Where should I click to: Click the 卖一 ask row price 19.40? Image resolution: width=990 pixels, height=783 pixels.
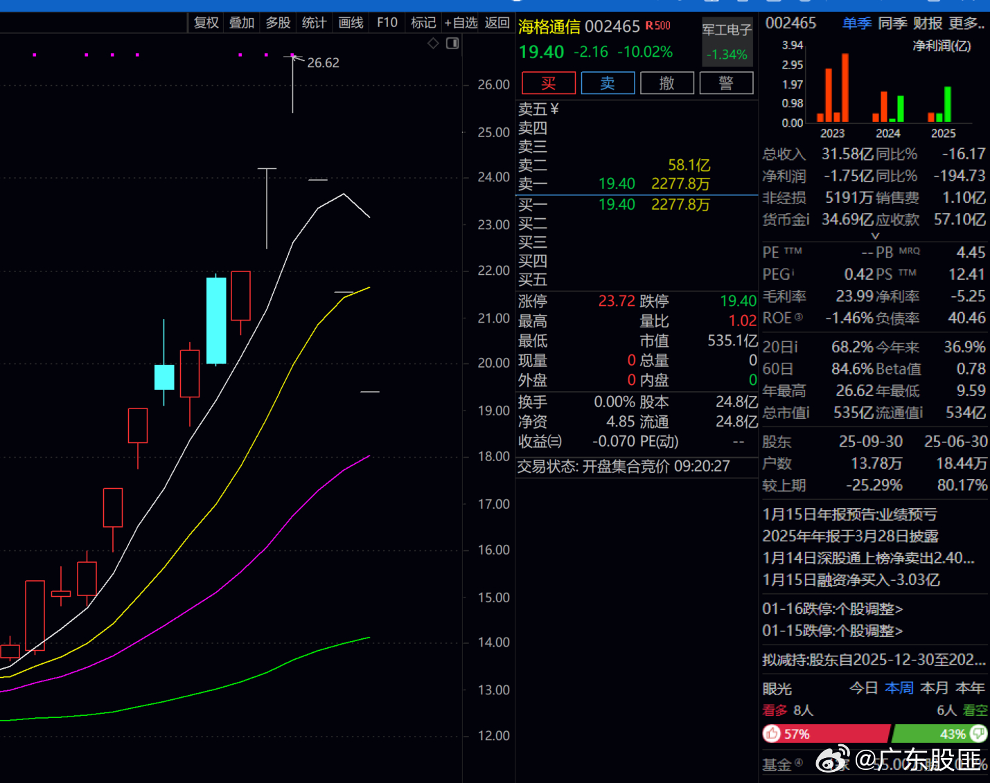click(617, 184)
